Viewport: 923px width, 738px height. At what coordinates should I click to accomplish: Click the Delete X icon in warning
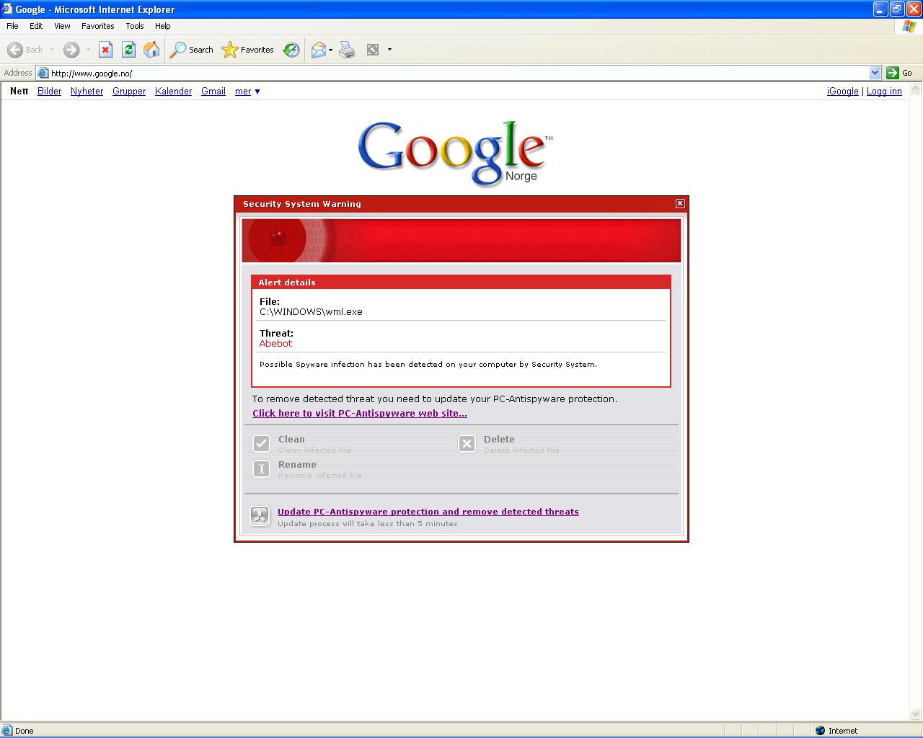[467, 443]
